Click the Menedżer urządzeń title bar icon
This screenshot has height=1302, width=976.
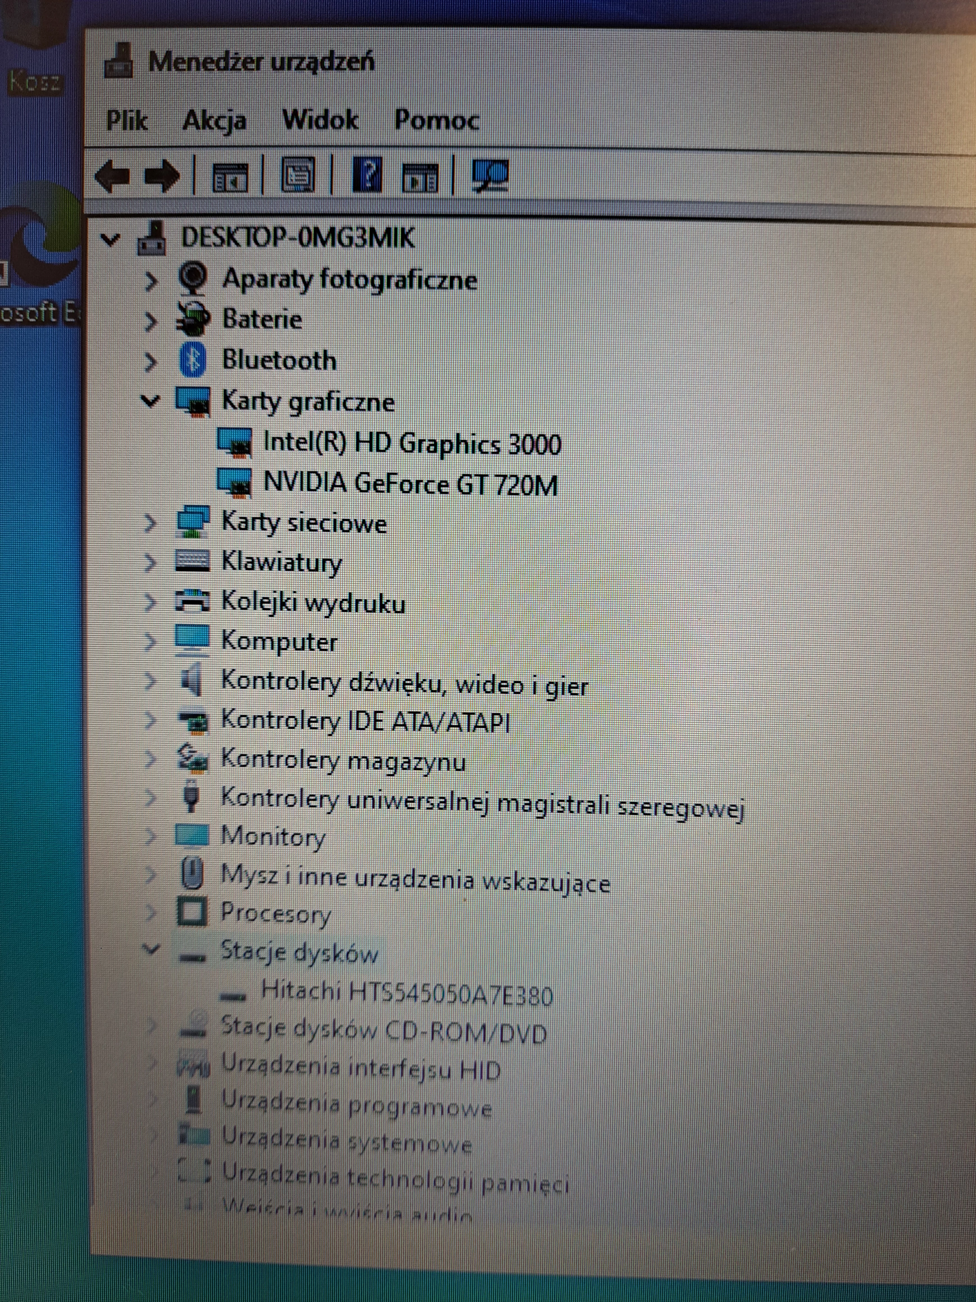pyautogui.click(x=119, y=61)
